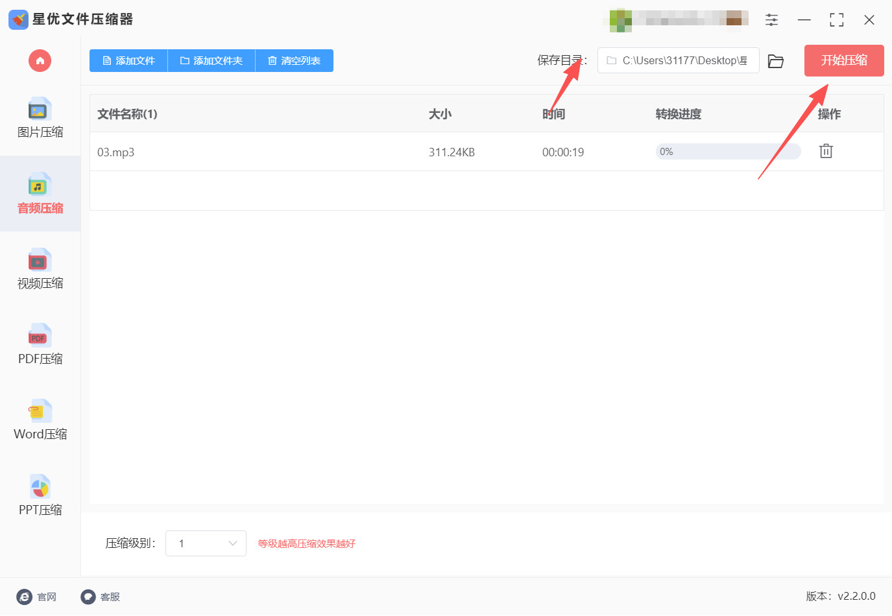The width and height of the screenshot is (892, 616).
Task: Click the 0% progress bar for 03.mp3
Action: tap(728, 150)
